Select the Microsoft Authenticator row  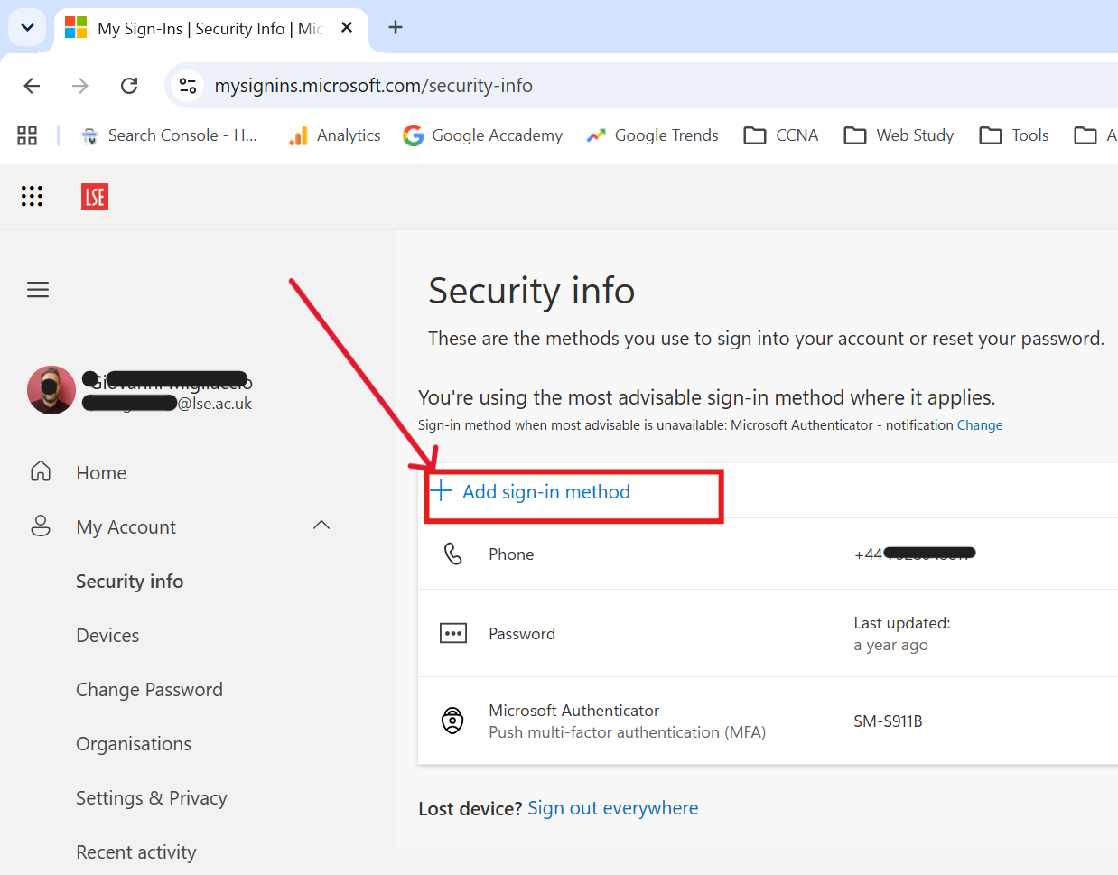(x=768, y=721)
